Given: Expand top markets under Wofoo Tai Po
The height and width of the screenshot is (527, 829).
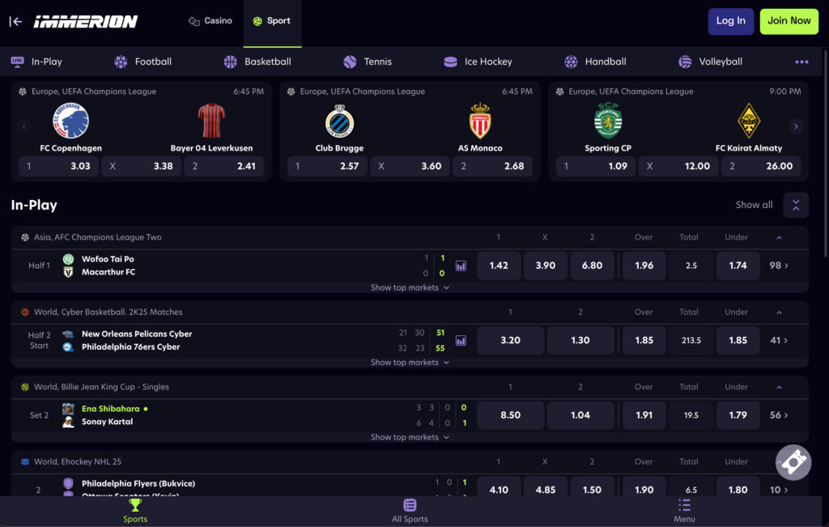Looking at the screenshot, I should tap(410, 287).
